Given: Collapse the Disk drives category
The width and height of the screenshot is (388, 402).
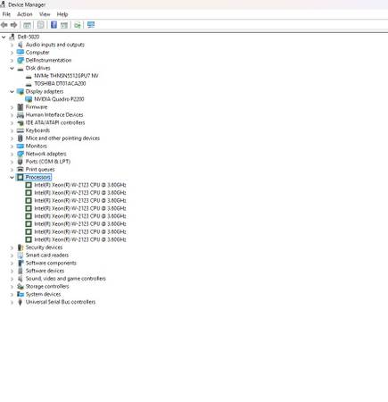Looking at the screenshot, I should tap(12, 69).
